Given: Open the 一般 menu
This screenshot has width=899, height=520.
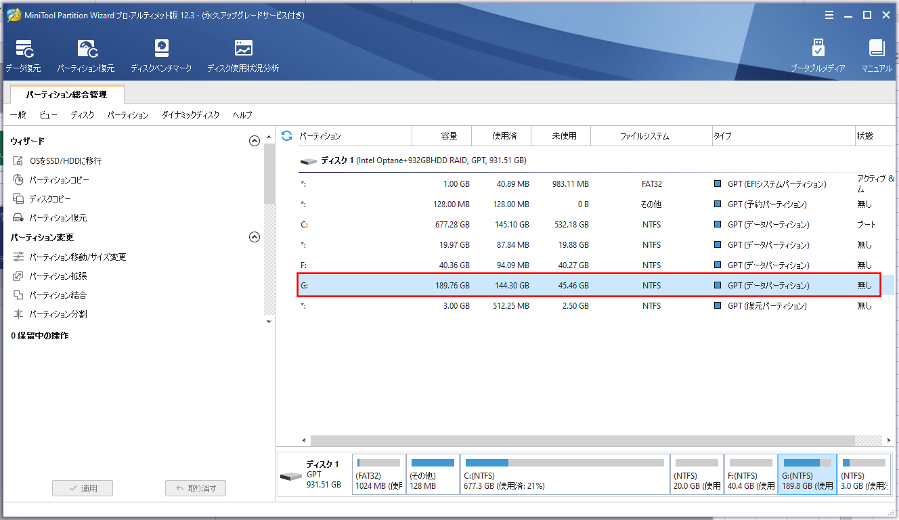Looking at the screenshot, I should 18,115.
